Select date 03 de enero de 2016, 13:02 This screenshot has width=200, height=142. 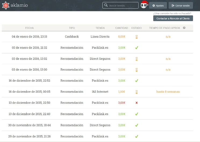[x=29, y=59]
